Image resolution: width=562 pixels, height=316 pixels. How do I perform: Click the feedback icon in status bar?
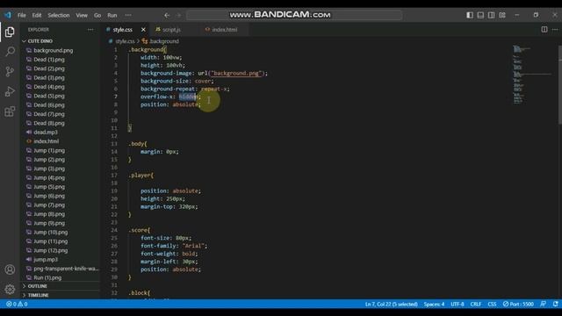(x=543, y=305)
